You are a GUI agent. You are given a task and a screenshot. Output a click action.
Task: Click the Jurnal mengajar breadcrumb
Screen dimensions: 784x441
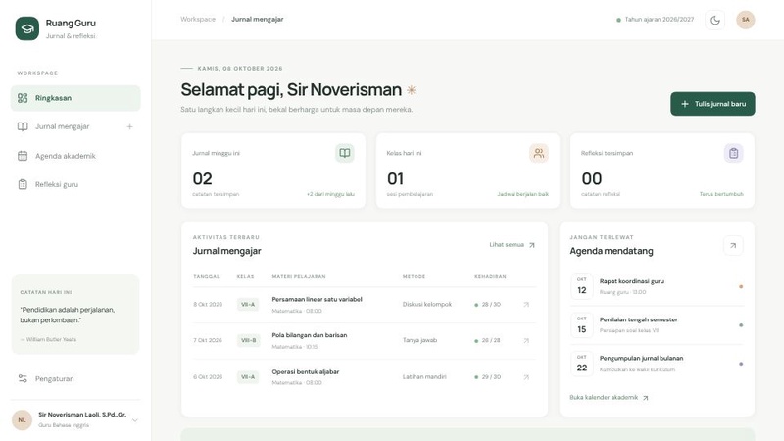257,19
